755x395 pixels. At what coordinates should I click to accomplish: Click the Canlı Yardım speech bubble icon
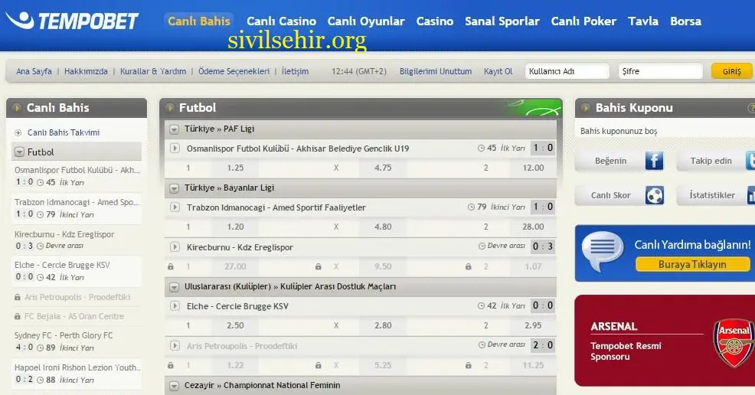(x=603, y=251)
